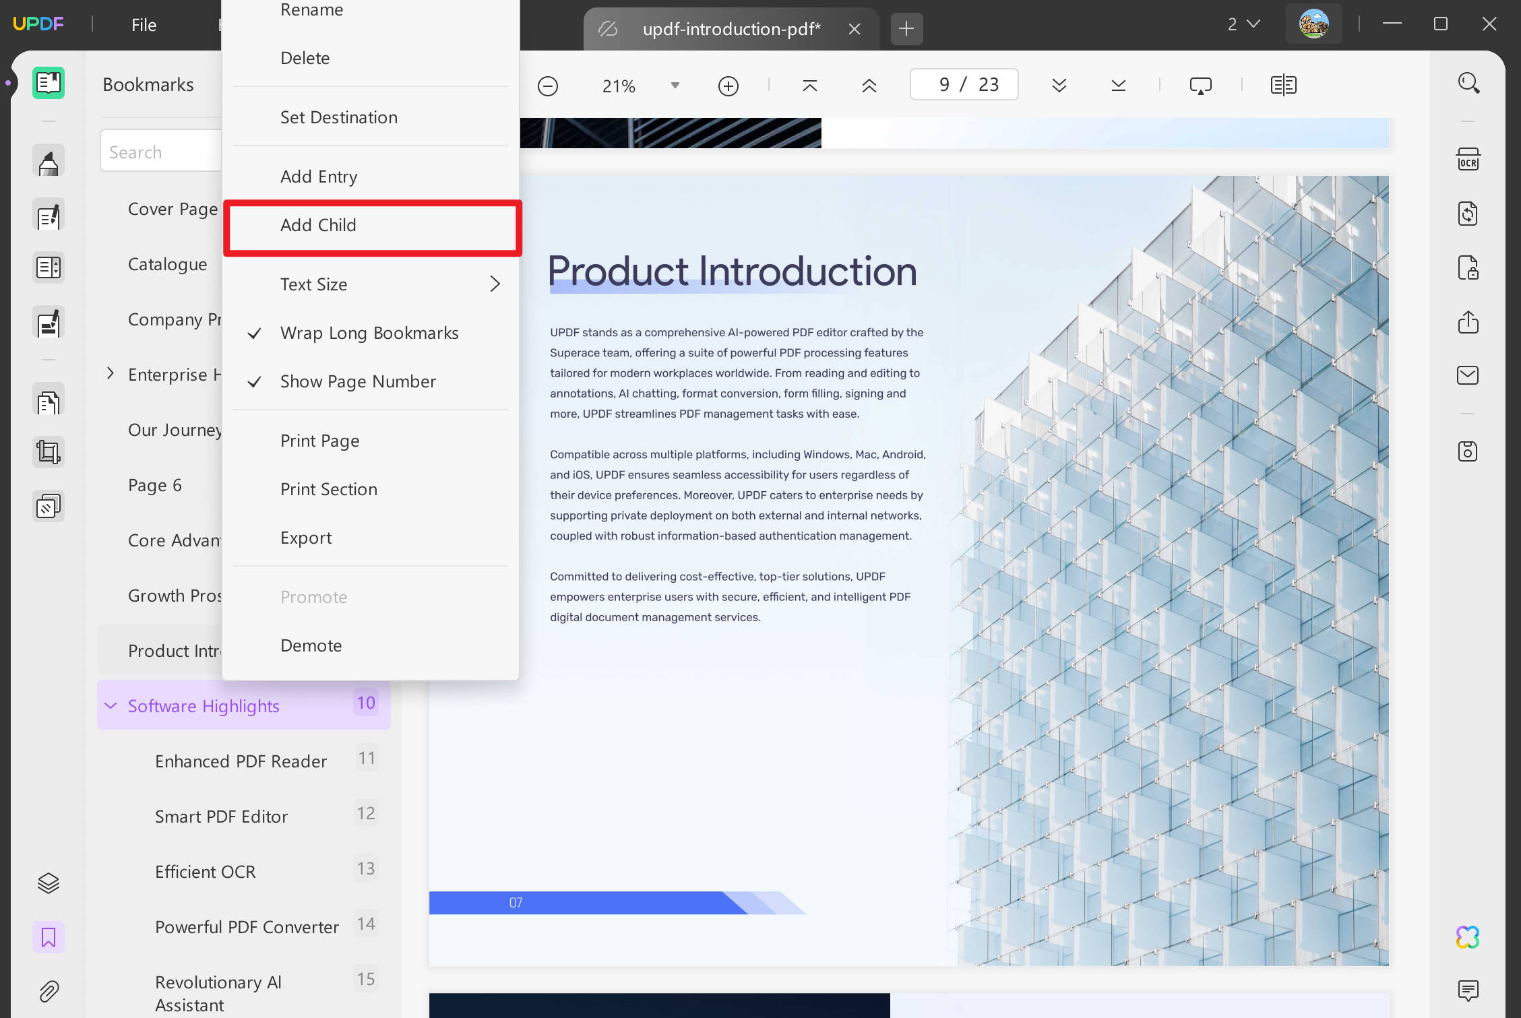The width and height of the screenshot is (1521, 1018).
Task: Click Export in the context menu
Action: click(306, 538)
